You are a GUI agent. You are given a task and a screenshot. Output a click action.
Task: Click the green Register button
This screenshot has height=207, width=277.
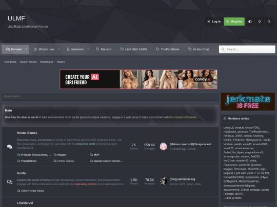[x=234, y=21]
